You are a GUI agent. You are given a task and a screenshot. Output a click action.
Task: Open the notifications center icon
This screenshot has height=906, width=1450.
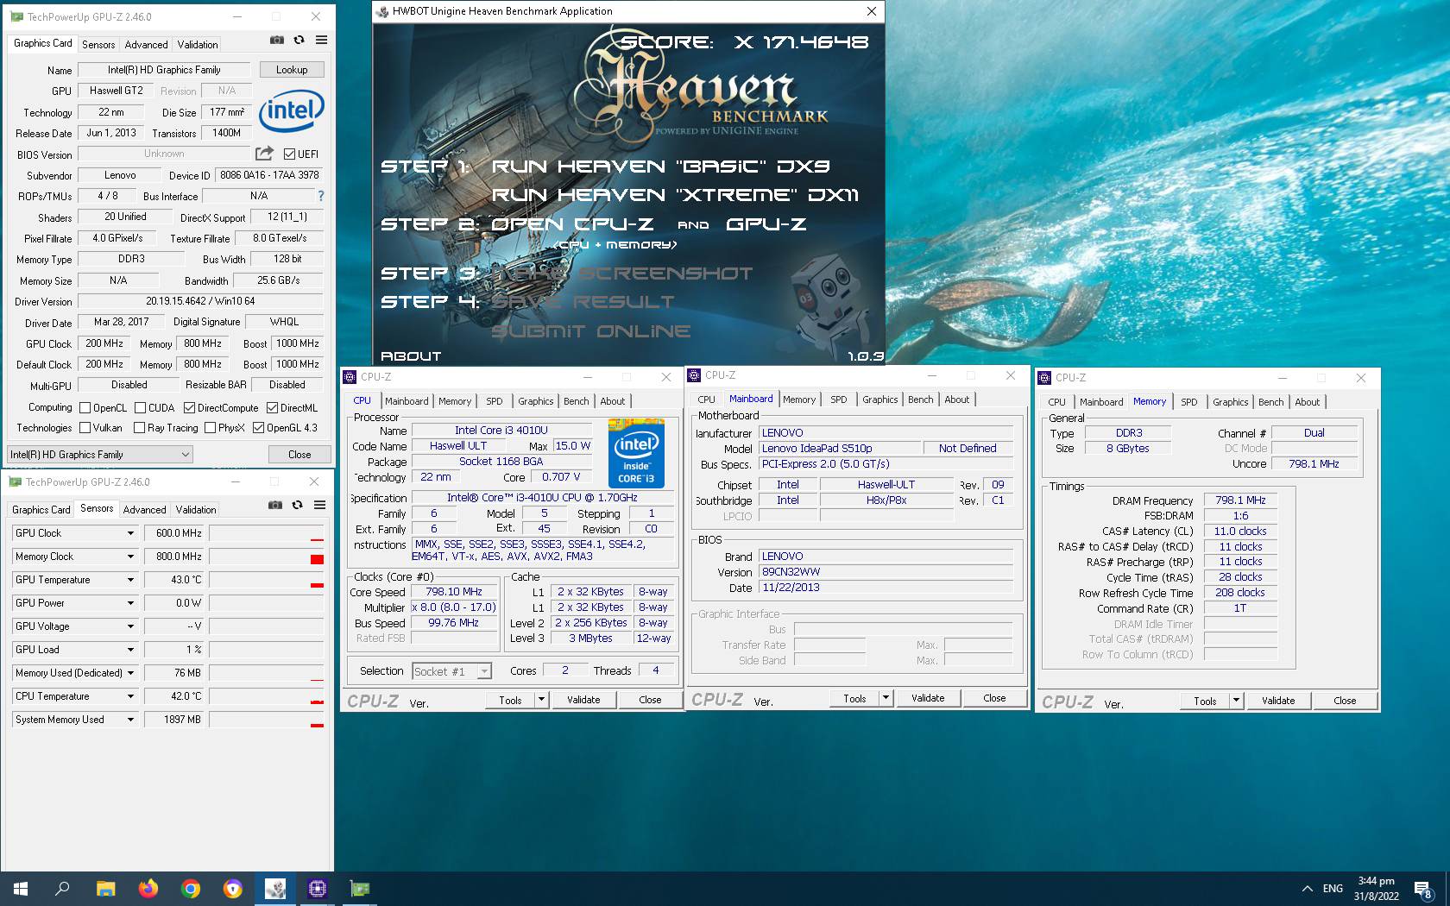[x=1423, y=889]
